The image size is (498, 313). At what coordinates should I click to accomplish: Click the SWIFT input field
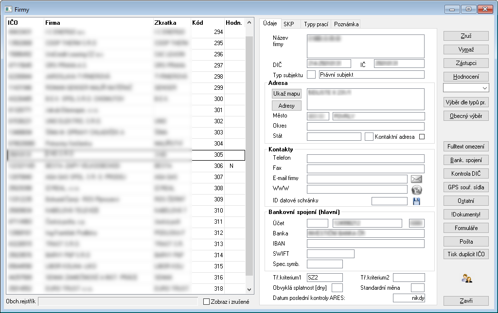pyautogui.click(x=331, y=254)
